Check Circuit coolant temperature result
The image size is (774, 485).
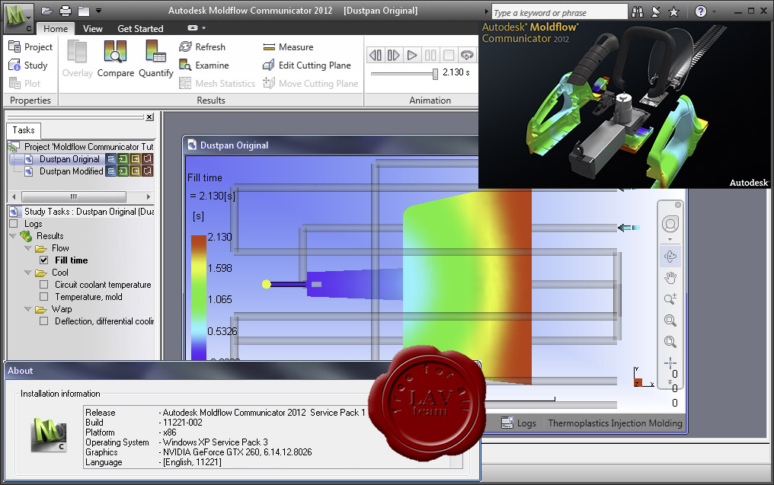pyautogui.click(x=44, y=285)
